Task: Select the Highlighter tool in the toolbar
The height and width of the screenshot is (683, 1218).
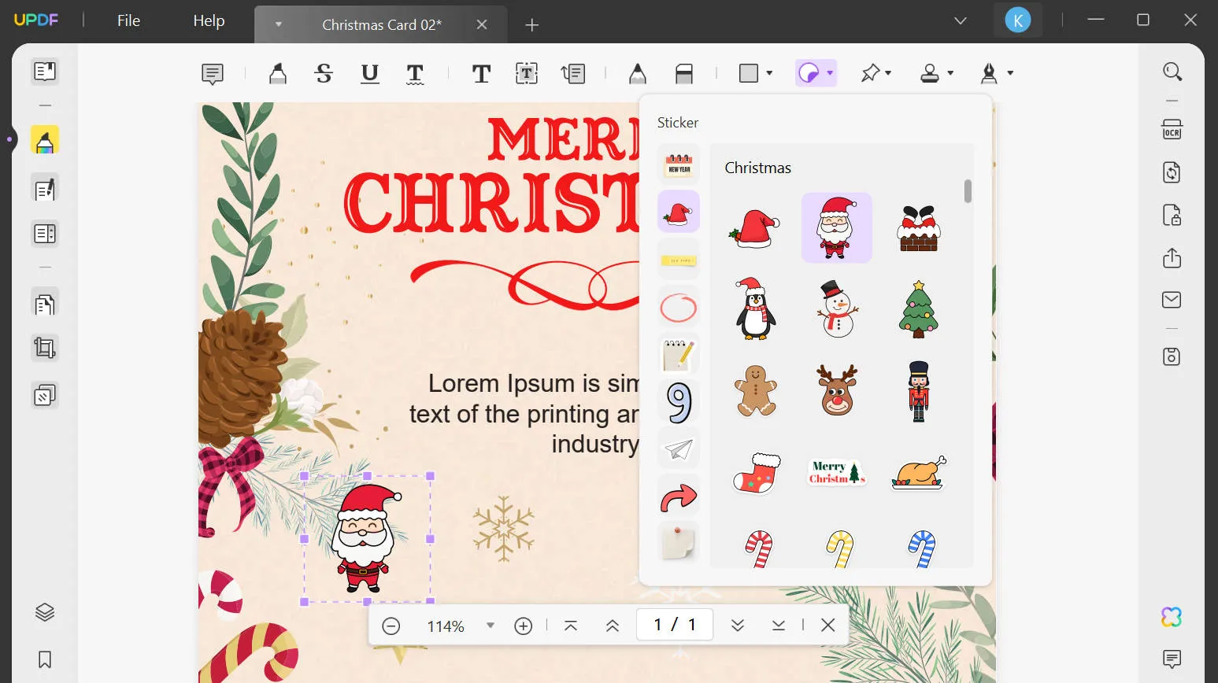Action: (x=277, y=73)
